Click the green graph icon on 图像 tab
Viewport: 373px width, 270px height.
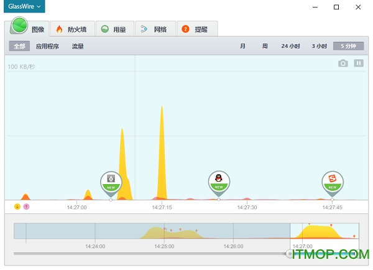pyautogui.click(x=20, y=26)
